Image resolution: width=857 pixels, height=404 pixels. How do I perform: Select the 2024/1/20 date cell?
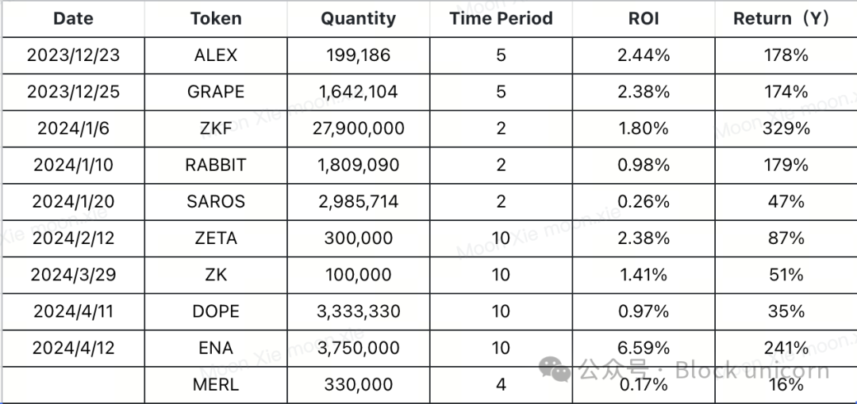tap(73, 201)
